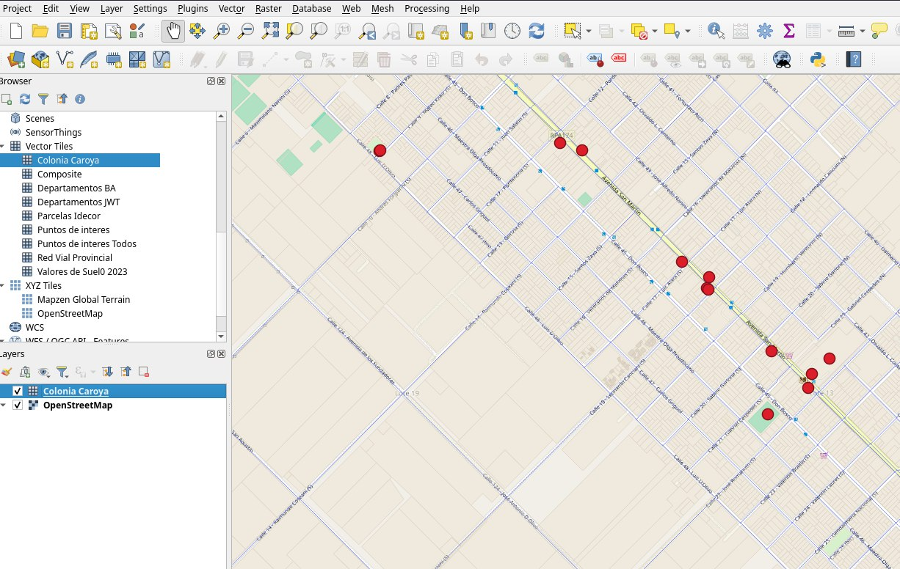
Task: Open the Project menu
Action: pyautogui.click(x=16, y=8)
